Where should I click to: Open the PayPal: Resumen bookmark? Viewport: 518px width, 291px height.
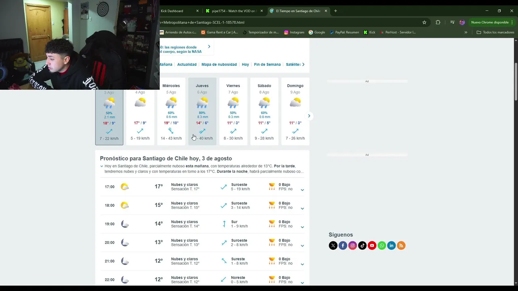click(x=344, y=32)
